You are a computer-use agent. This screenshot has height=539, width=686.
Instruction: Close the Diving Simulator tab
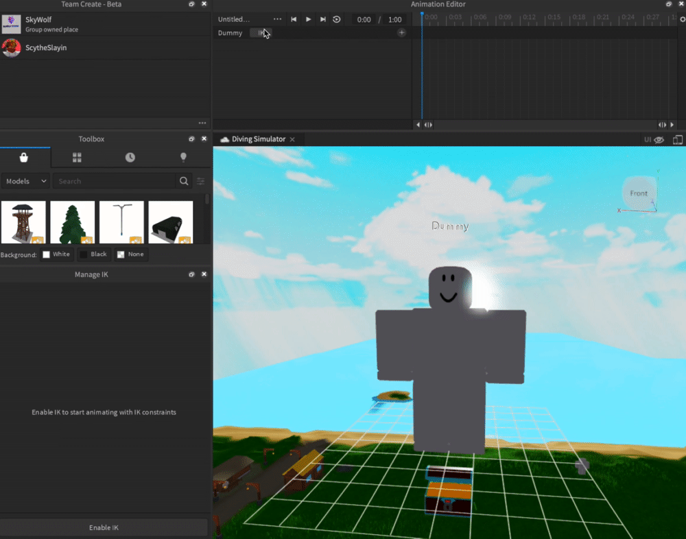(x=292, y=139)
